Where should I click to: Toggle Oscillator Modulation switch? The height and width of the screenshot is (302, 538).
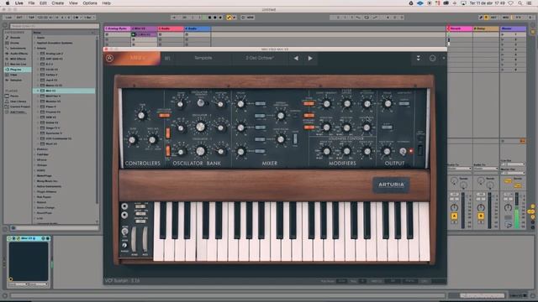click(x=164, y=116)
